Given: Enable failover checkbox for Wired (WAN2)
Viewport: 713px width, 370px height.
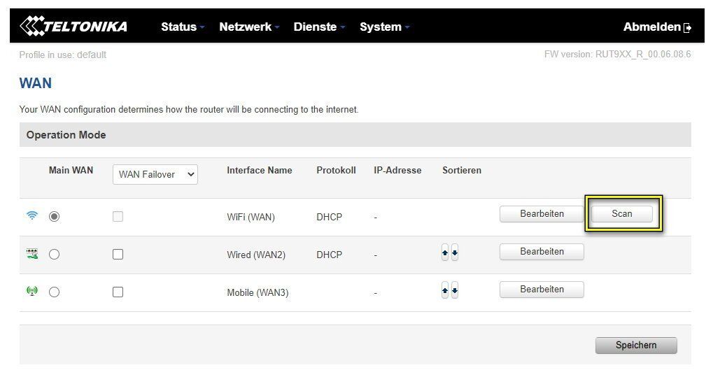Looking at the screenshot, I should [118, 255].
